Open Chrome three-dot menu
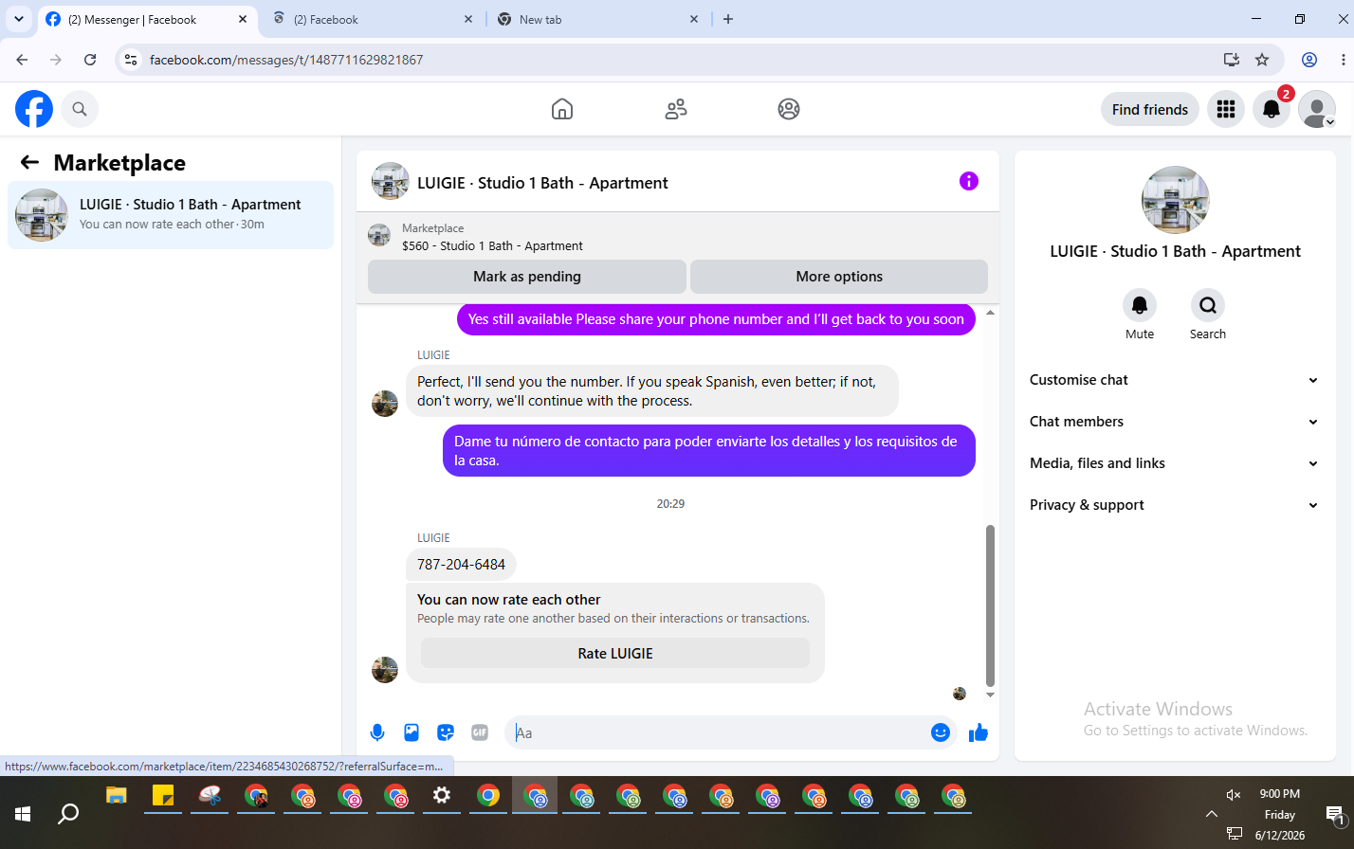 [x=1344, y=60]
